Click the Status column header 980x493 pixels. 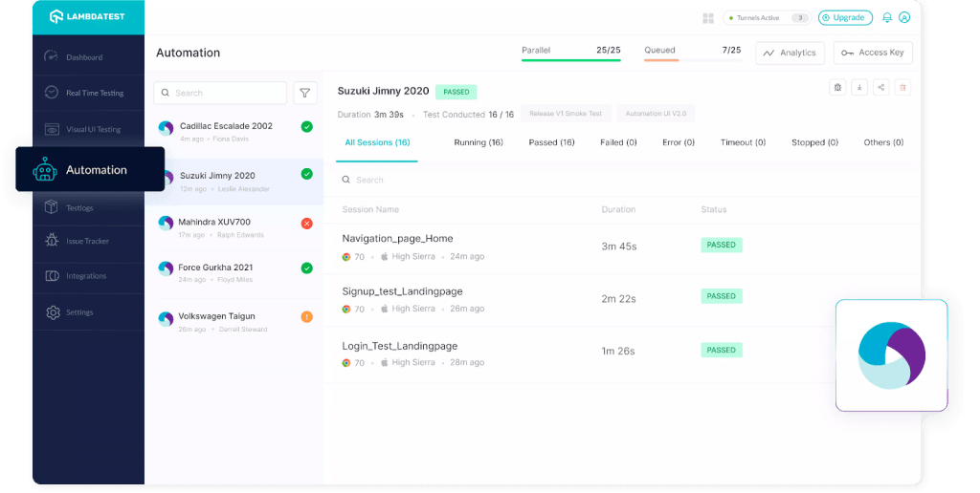(713, 209)
